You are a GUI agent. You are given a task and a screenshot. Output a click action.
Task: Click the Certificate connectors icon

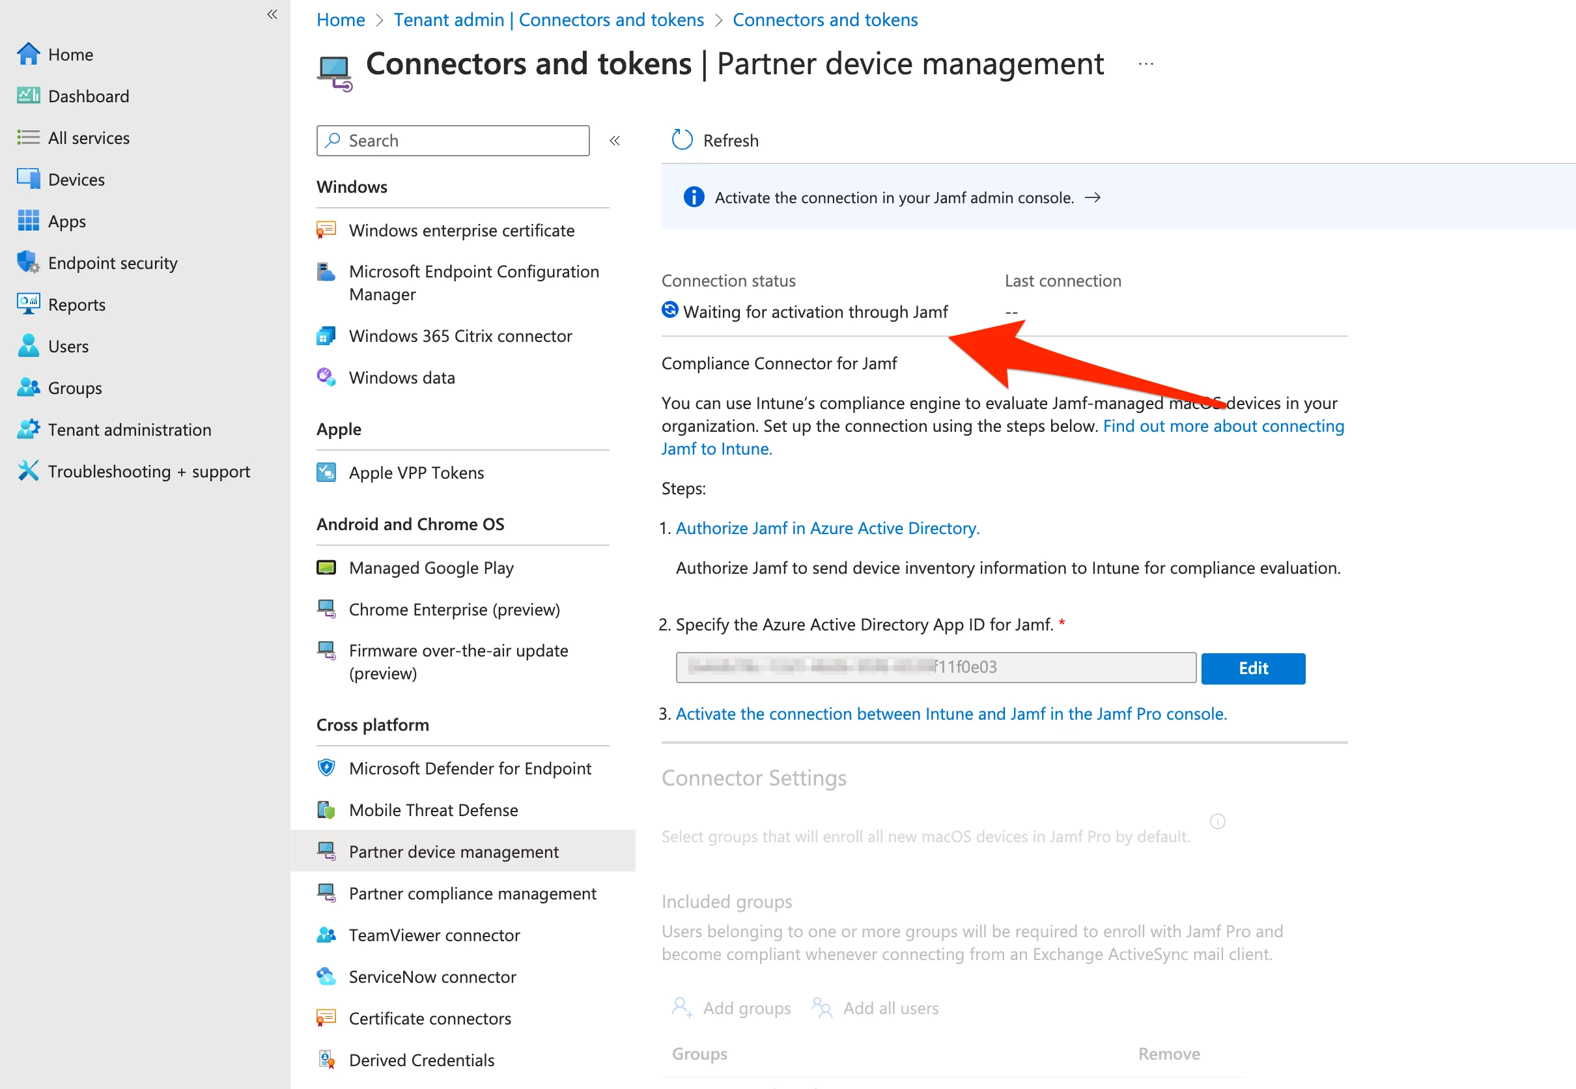coord(326,1017)
